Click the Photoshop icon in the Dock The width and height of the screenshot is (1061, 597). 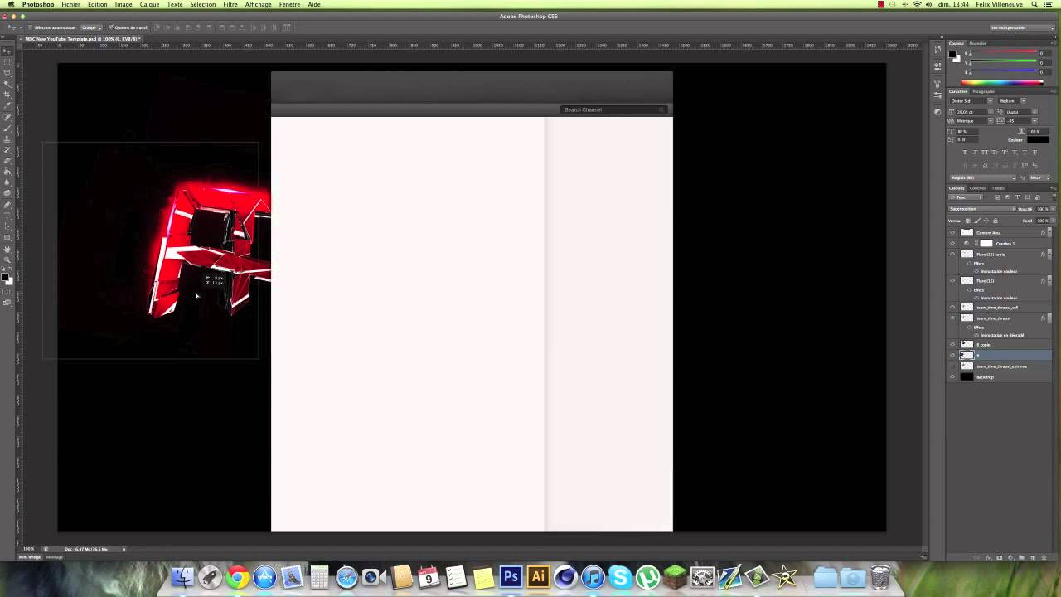pyautogui.click(x=511, y=576)
